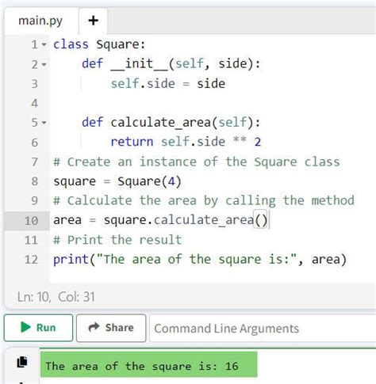Run the Python program
The image size is (376, 384).
pyautogui.click(x=38, y=328)
